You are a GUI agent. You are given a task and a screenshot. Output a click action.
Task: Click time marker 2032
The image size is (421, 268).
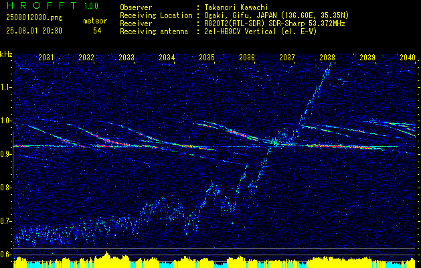86,58
